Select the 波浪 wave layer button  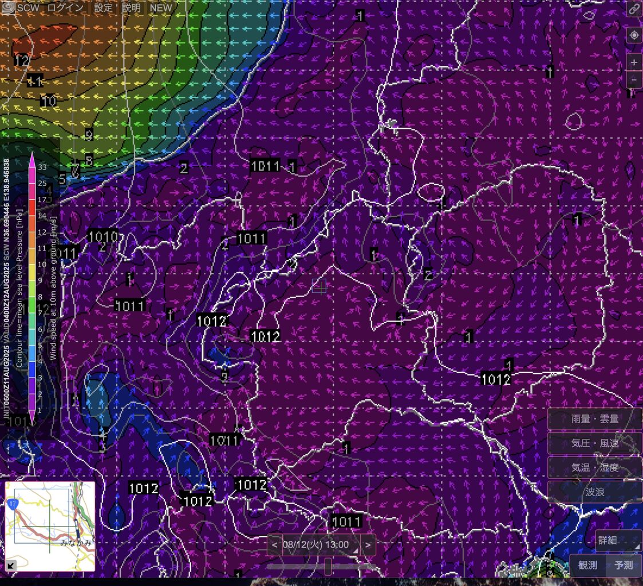point(594,492)
